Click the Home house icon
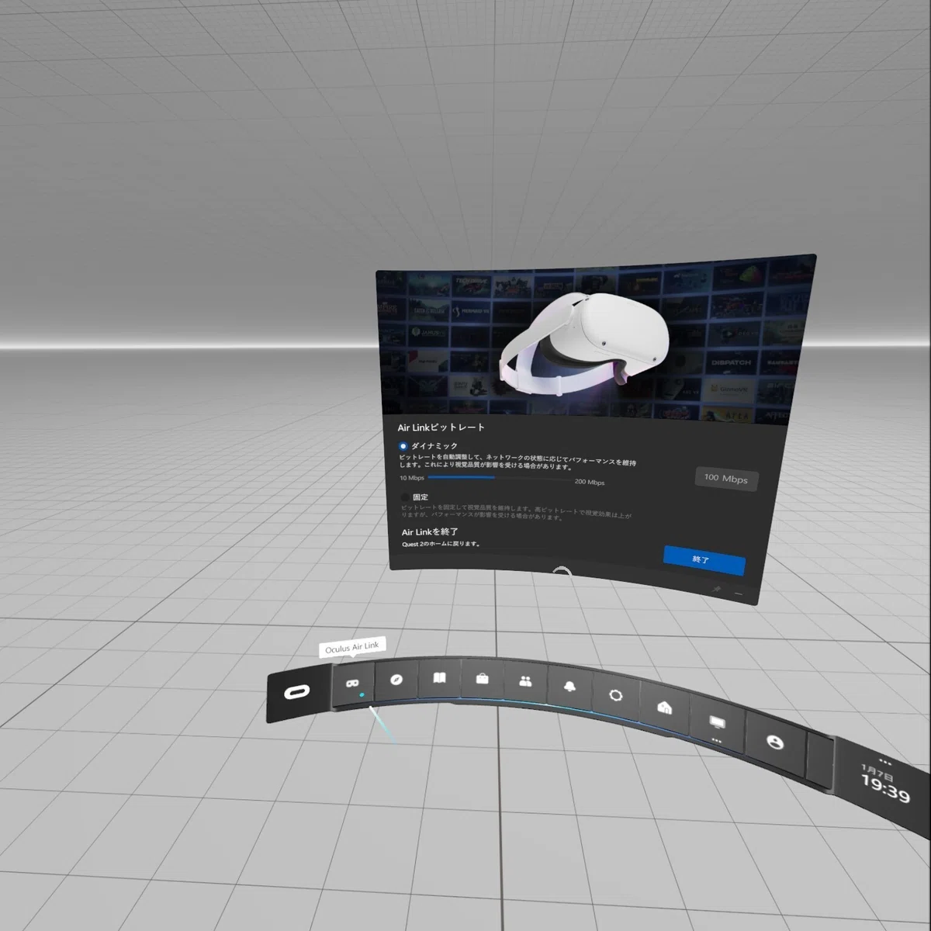This screenshot has width=931, height=931. tap(665, 707)
